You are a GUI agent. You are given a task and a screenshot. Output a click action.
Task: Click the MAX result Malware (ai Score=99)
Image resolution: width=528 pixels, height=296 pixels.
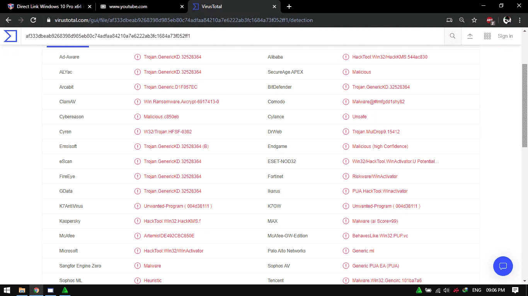click(x=375, y=221)
